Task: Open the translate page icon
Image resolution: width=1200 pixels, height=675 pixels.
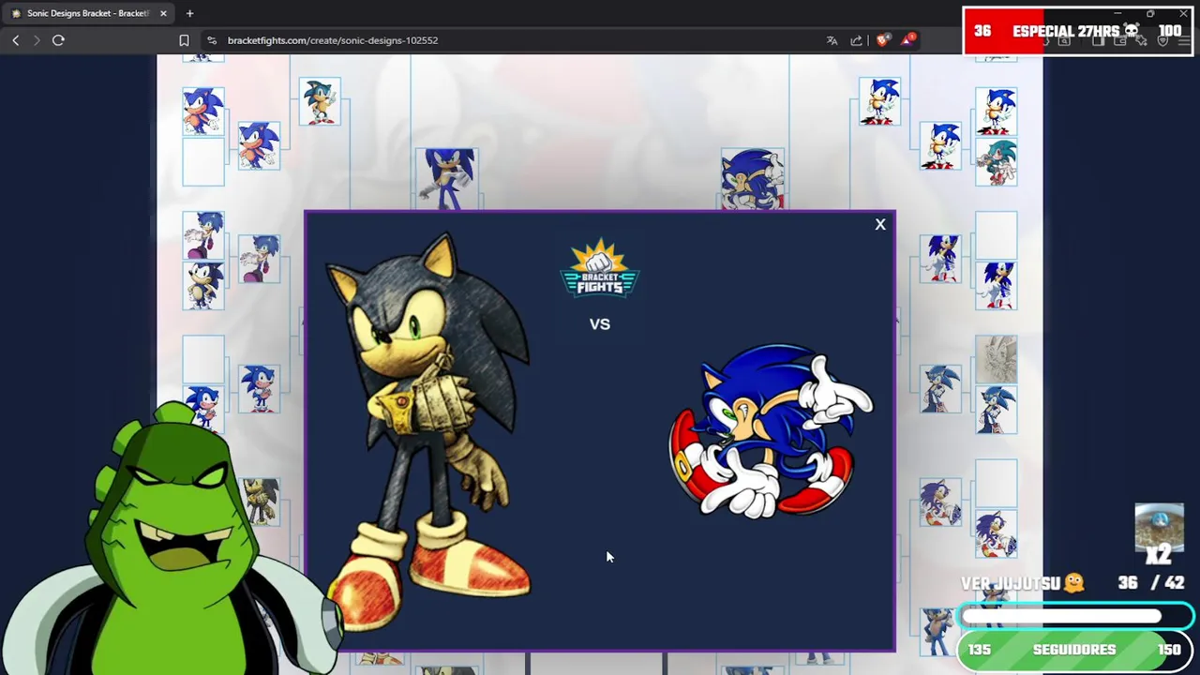Action: [832, 40]
